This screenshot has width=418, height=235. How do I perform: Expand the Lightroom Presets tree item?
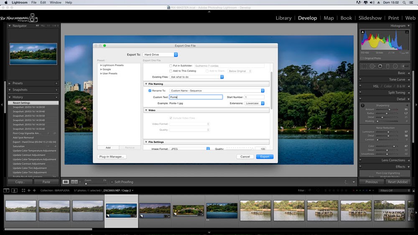pyautogui.click(x=101, y=66)
